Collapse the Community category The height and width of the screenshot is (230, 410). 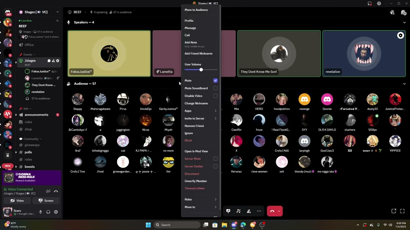coord(30,139)
